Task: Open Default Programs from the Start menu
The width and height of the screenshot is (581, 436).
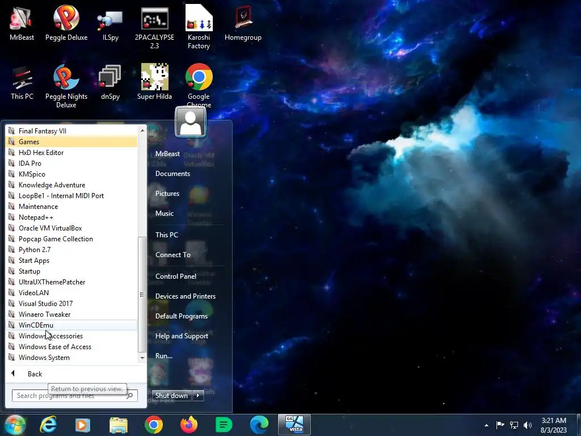Action: [182, 316]
